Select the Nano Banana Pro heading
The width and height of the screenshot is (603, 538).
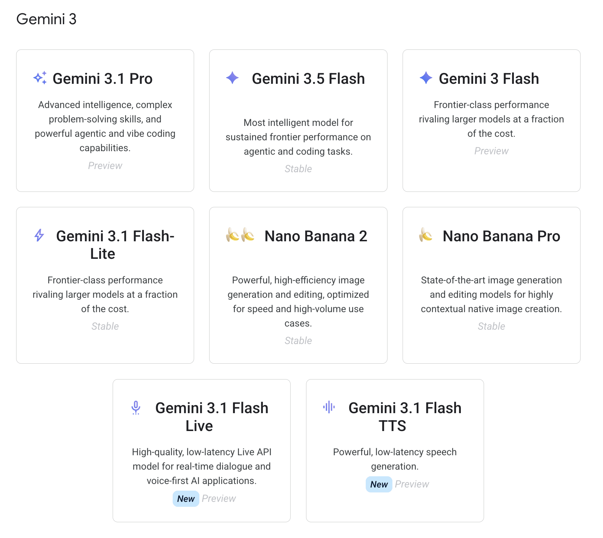click(x=501, y=236)
